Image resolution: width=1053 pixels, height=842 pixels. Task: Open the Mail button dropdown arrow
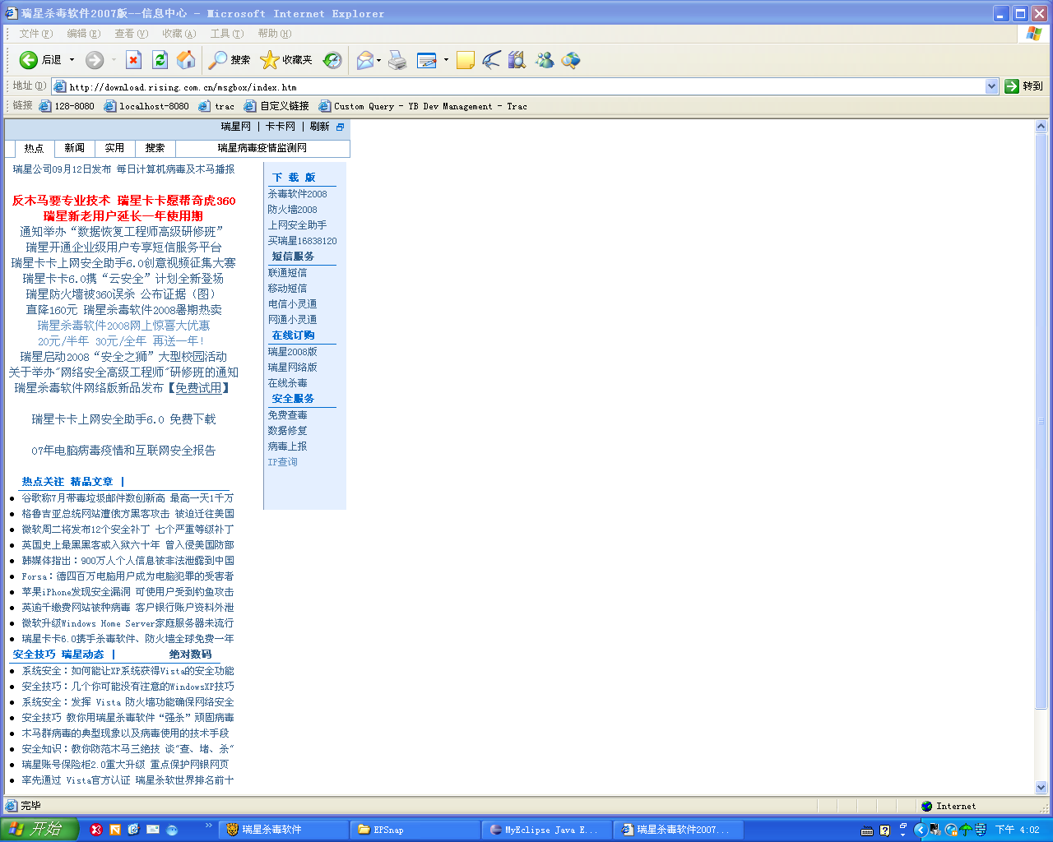378,60
